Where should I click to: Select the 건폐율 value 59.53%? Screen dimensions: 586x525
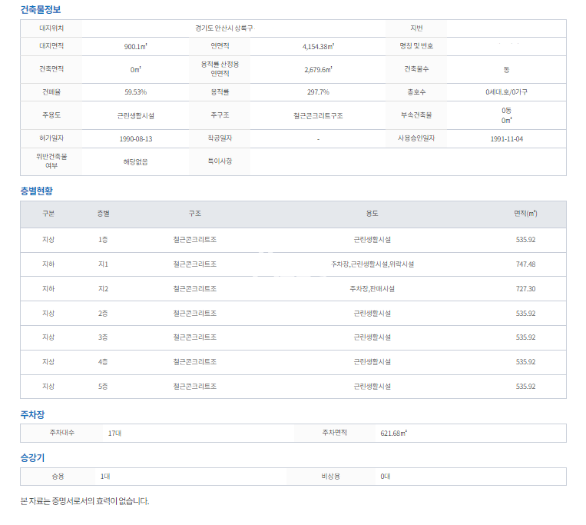[135, 92]
